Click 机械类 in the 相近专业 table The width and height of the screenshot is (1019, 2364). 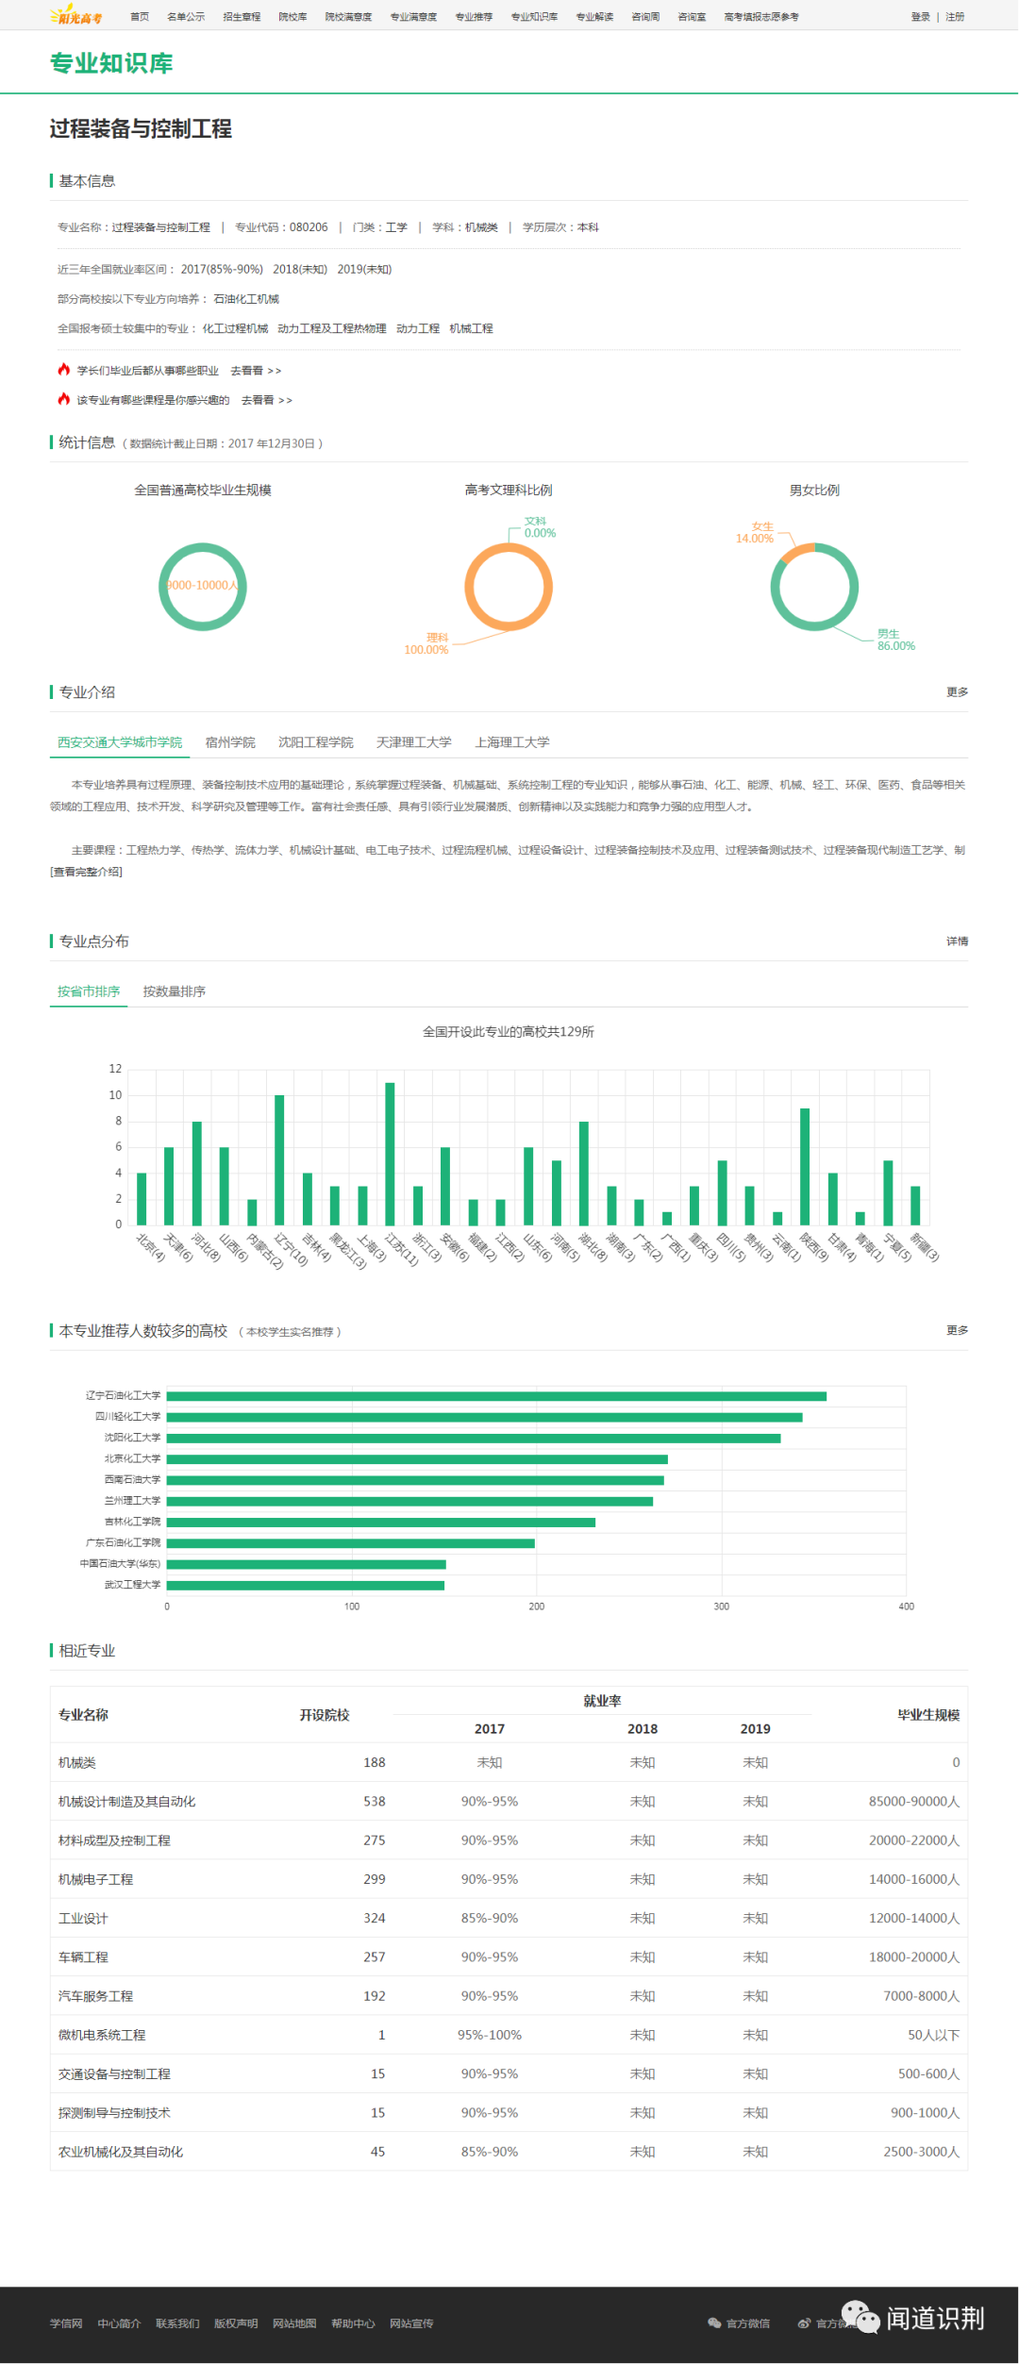pos(77,1762)
